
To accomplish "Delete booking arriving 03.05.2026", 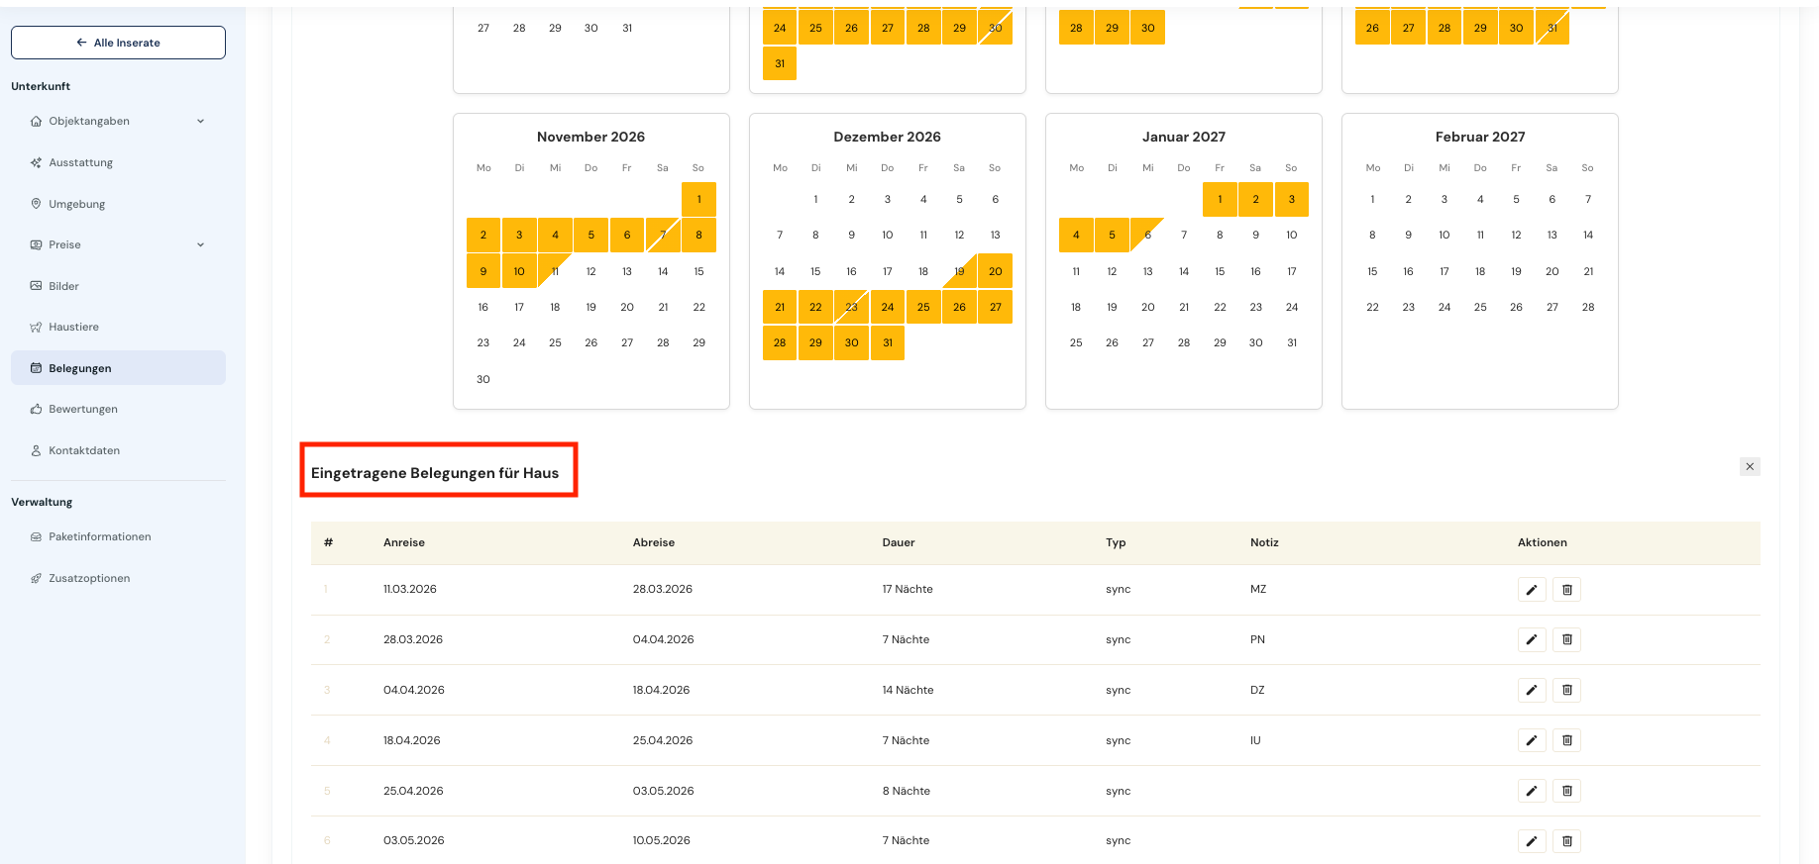I will (1566, 841).
